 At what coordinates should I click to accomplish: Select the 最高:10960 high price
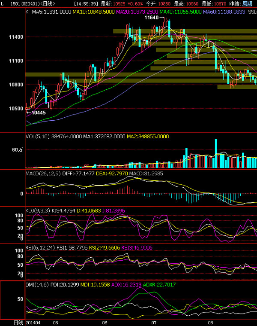[x=186, y=4]
